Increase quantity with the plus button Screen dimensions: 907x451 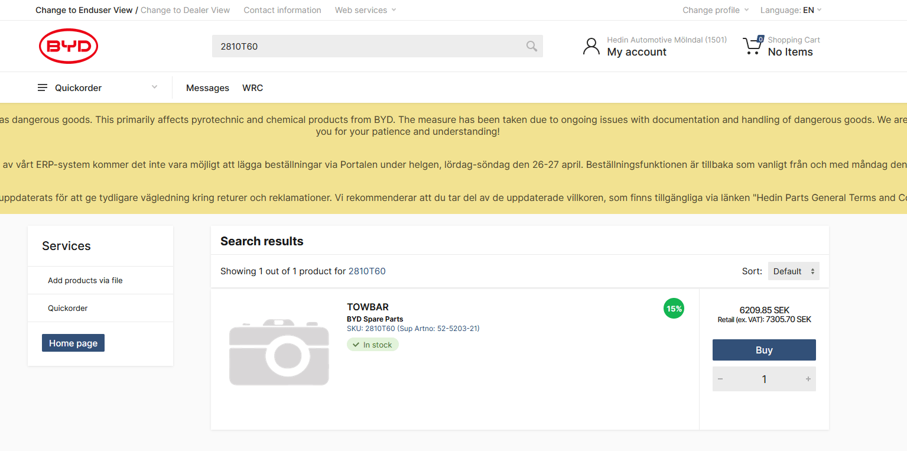(808, 379)
